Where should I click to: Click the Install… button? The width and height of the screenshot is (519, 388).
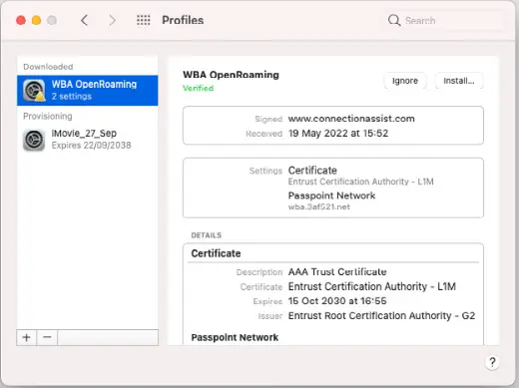[x=459, y=81]
